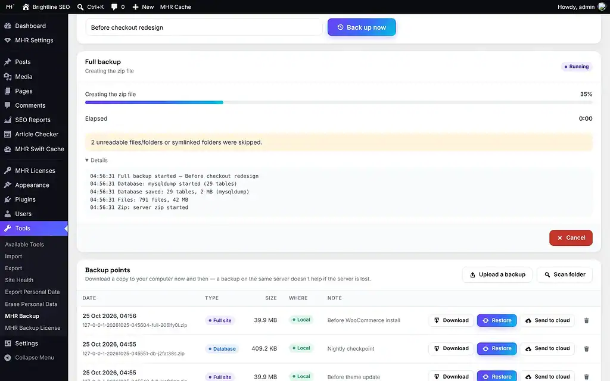
Task: Click the zip creation progress bar
Action: click(x=338, y=102)
